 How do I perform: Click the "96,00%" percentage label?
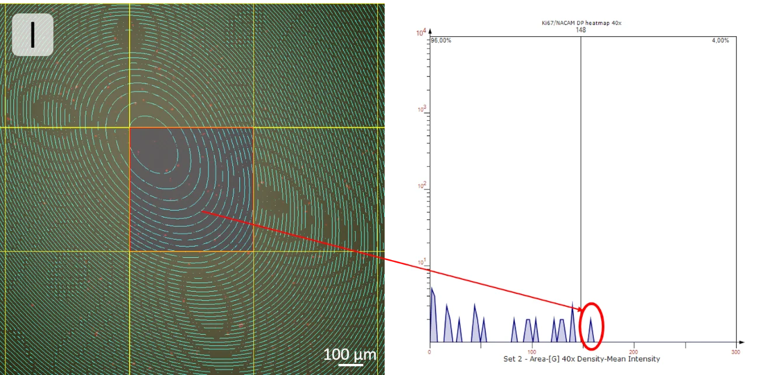[441, 40]
